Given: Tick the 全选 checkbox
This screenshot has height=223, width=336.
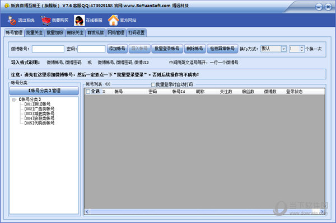Looking at the screenshot, I should point(88,92).
